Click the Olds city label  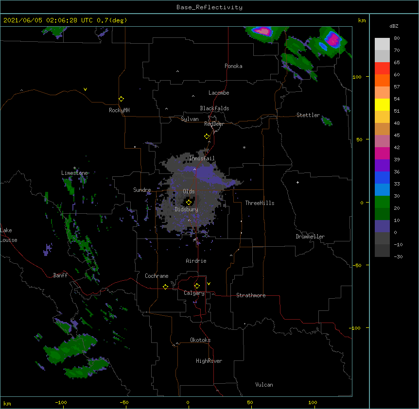tap(189, 191)
